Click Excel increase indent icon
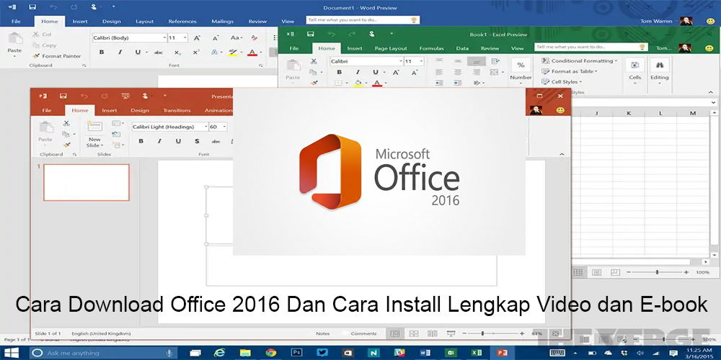721x360 pixels. coord(458,83)
